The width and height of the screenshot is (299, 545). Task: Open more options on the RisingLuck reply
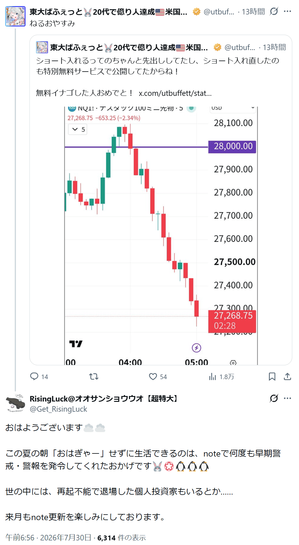tap(287, 398)
